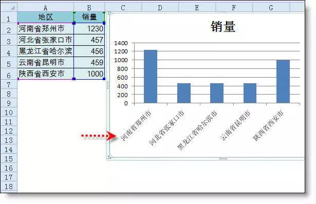The width and height of the screenshot is (316, 204).
Task: Click cell A1 labeled 地区
Action: click(x=46, y=17)
